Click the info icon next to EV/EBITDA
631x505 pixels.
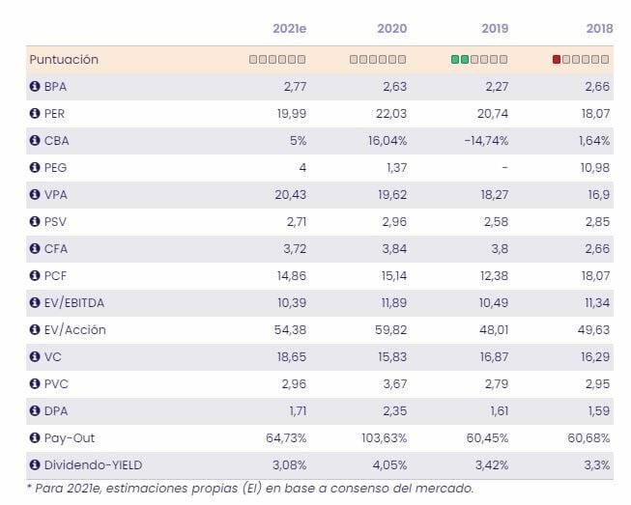coord(35,303)
